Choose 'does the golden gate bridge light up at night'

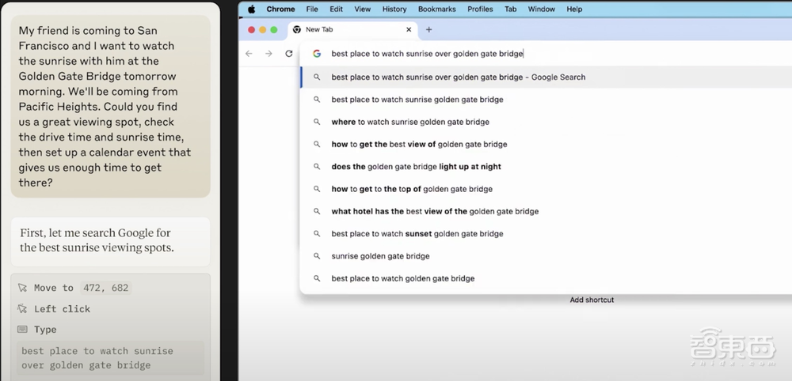point(416,167)
